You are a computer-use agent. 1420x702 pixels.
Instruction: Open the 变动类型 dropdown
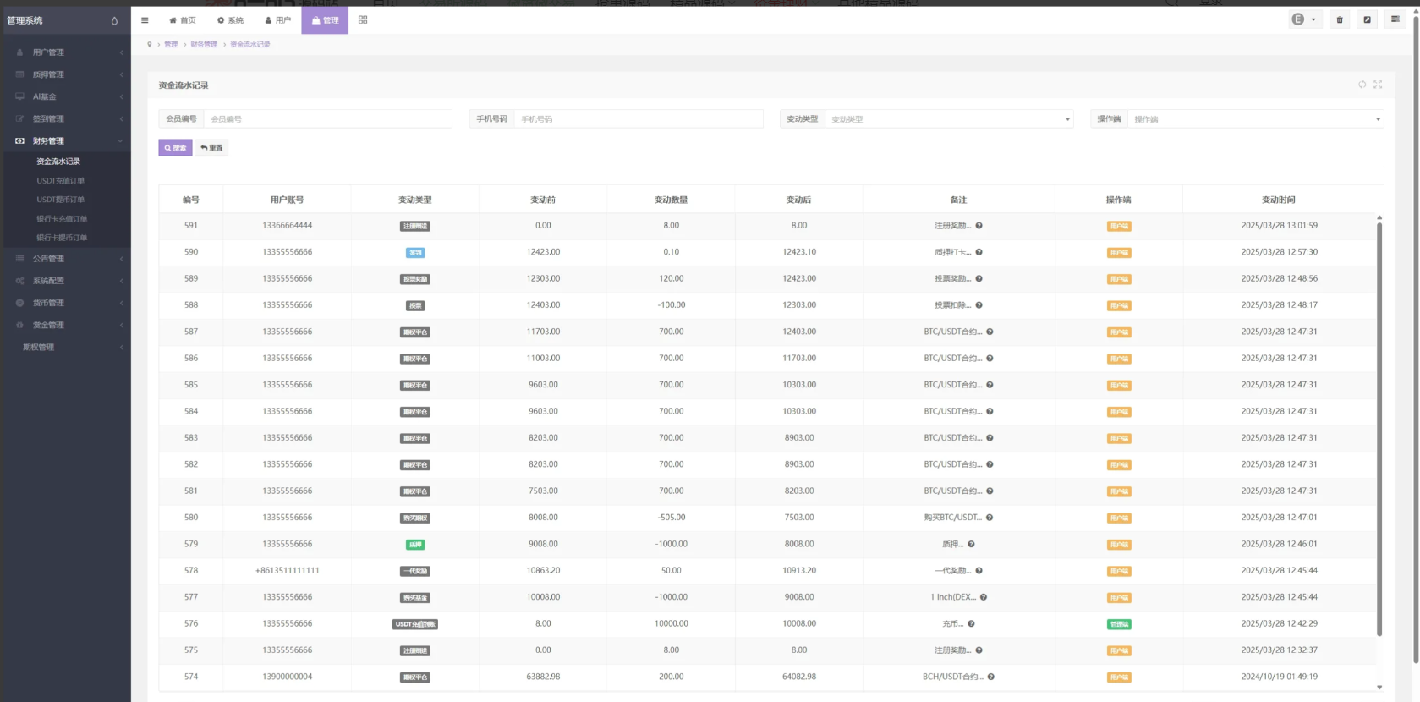[x=948, y=119]
